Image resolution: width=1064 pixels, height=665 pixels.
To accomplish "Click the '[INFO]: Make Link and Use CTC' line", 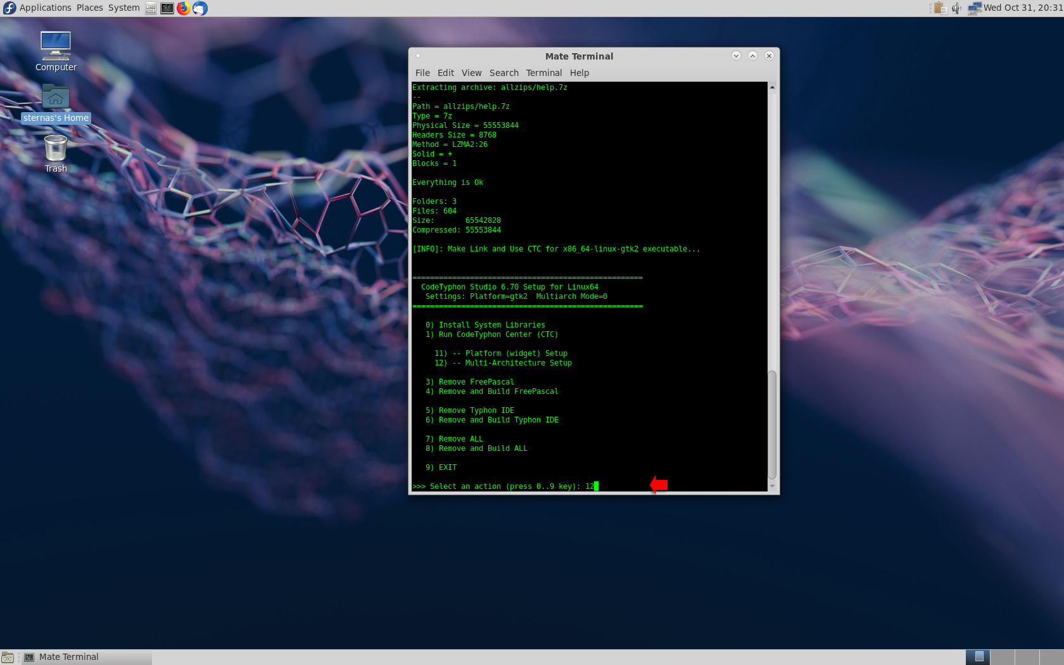I will pyautogui.click(x=556, y=249).
